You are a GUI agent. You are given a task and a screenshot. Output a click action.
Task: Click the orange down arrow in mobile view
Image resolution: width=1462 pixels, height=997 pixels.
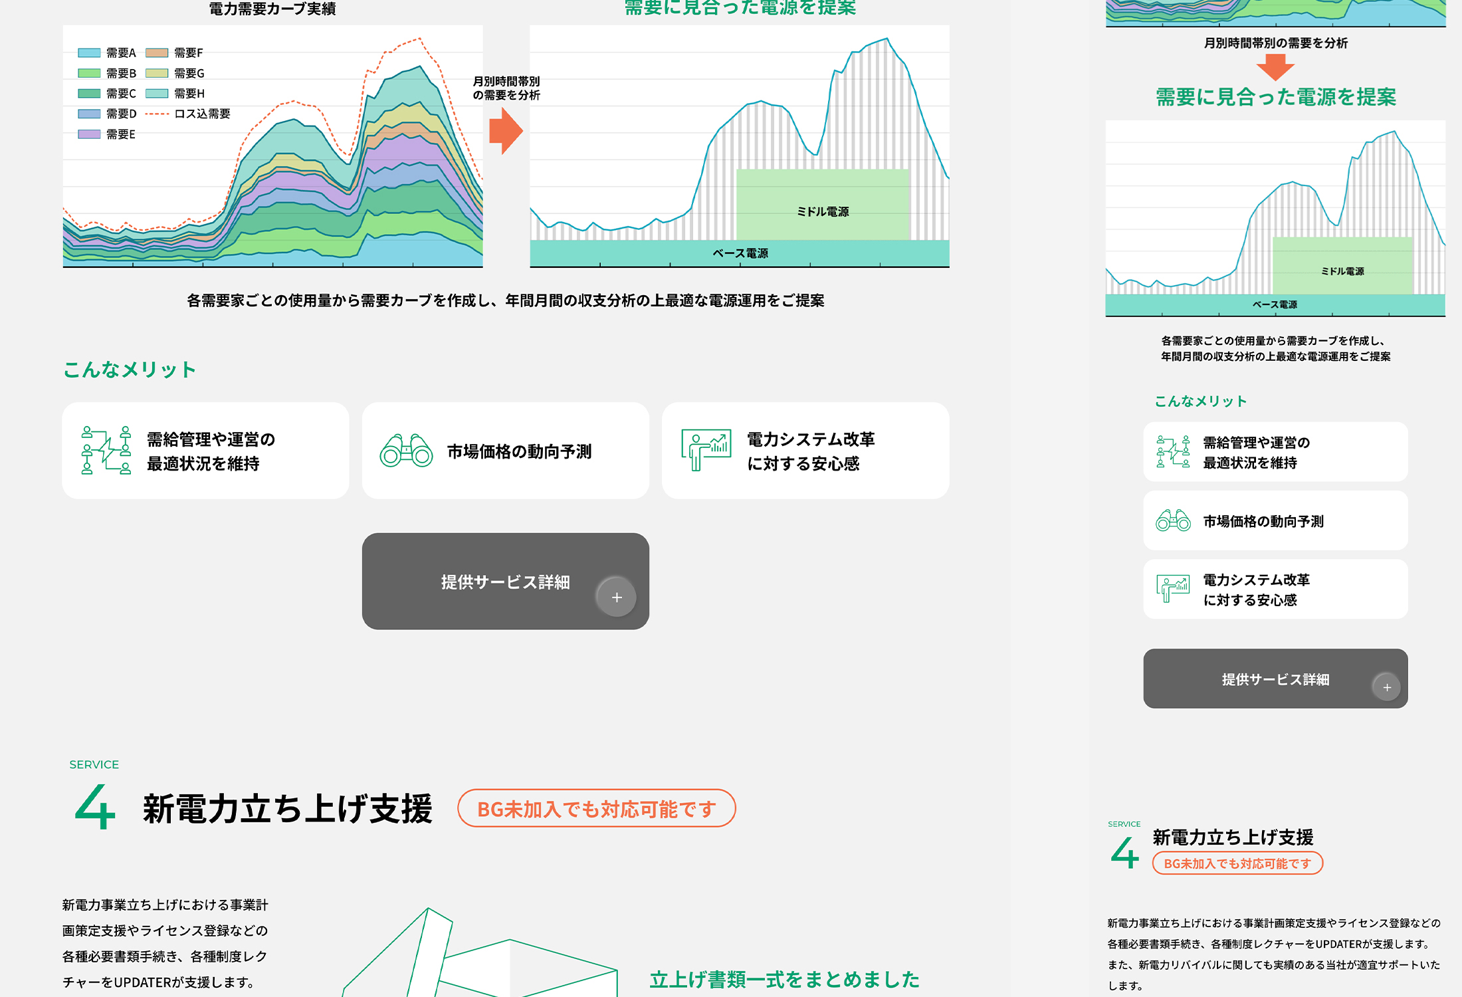[1275, 67]
